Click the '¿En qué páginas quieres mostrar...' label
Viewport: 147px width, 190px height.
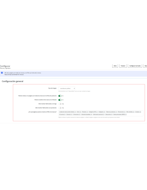pos(43,112)
